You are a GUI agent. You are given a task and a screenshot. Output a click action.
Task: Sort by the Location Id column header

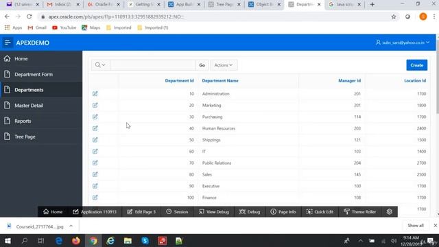(x=415, y=81)
